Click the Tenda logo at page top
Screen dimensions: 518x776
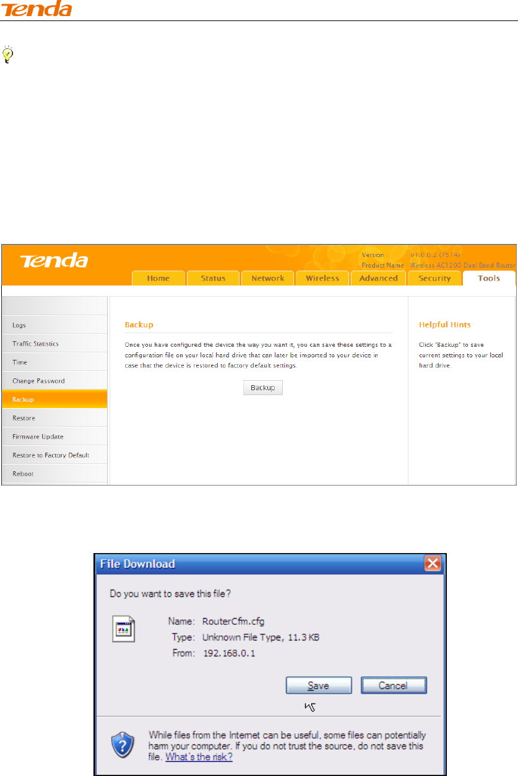click(36, 9)
